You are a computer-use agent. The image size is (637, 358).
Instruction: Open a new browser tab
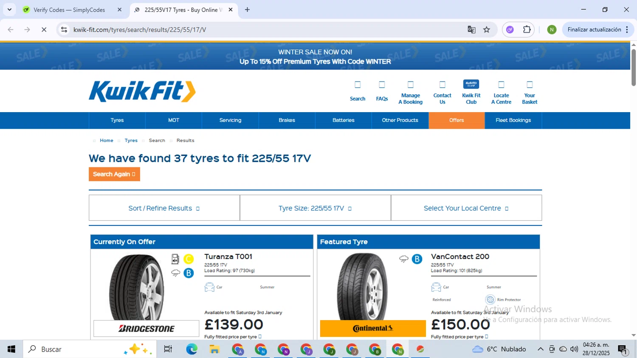(247, 9)
